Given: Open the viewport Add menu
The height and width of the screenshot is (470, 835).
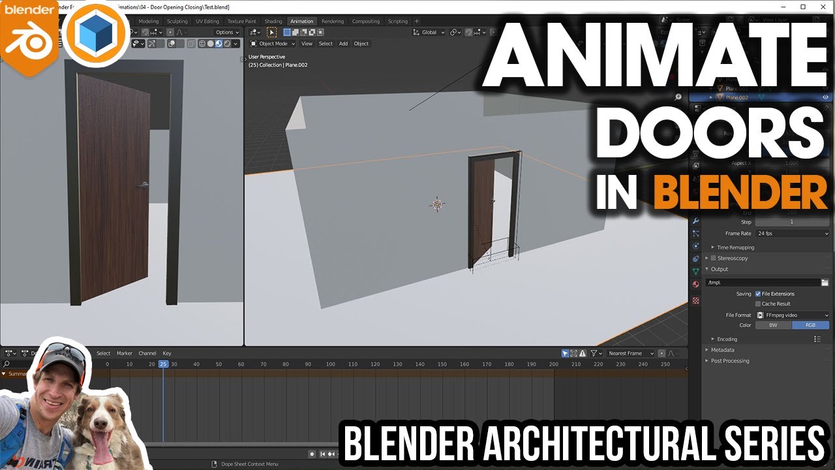Looking at the screenshot, I should (x=343, y=44).
